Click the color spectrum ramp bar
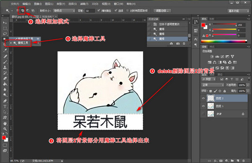 tap(224, 41)
